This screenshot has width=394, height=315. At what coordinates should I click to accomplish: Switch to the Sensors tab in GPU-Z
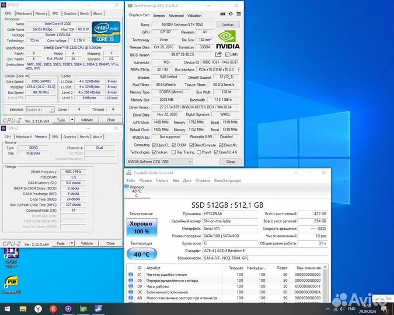click(159, 16)
